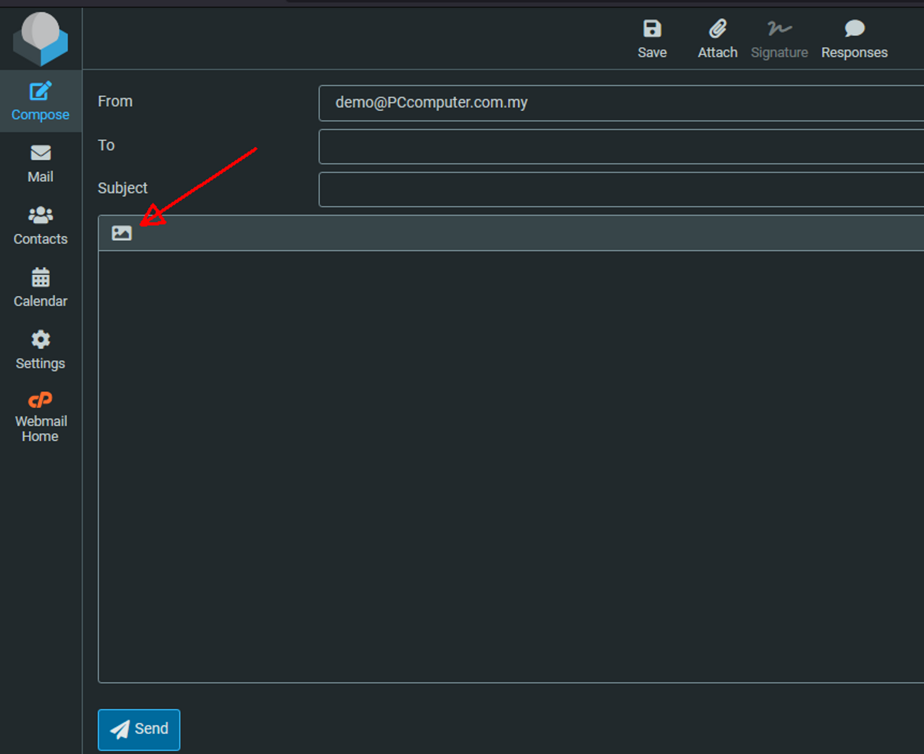Toggle the HTML editor image icon
The height and width of the screenshot is (754, 924).
[x=121, y=233]
